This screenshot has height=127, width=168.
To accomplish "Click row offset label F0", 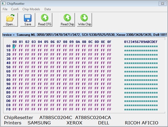I will pos(8,109).
